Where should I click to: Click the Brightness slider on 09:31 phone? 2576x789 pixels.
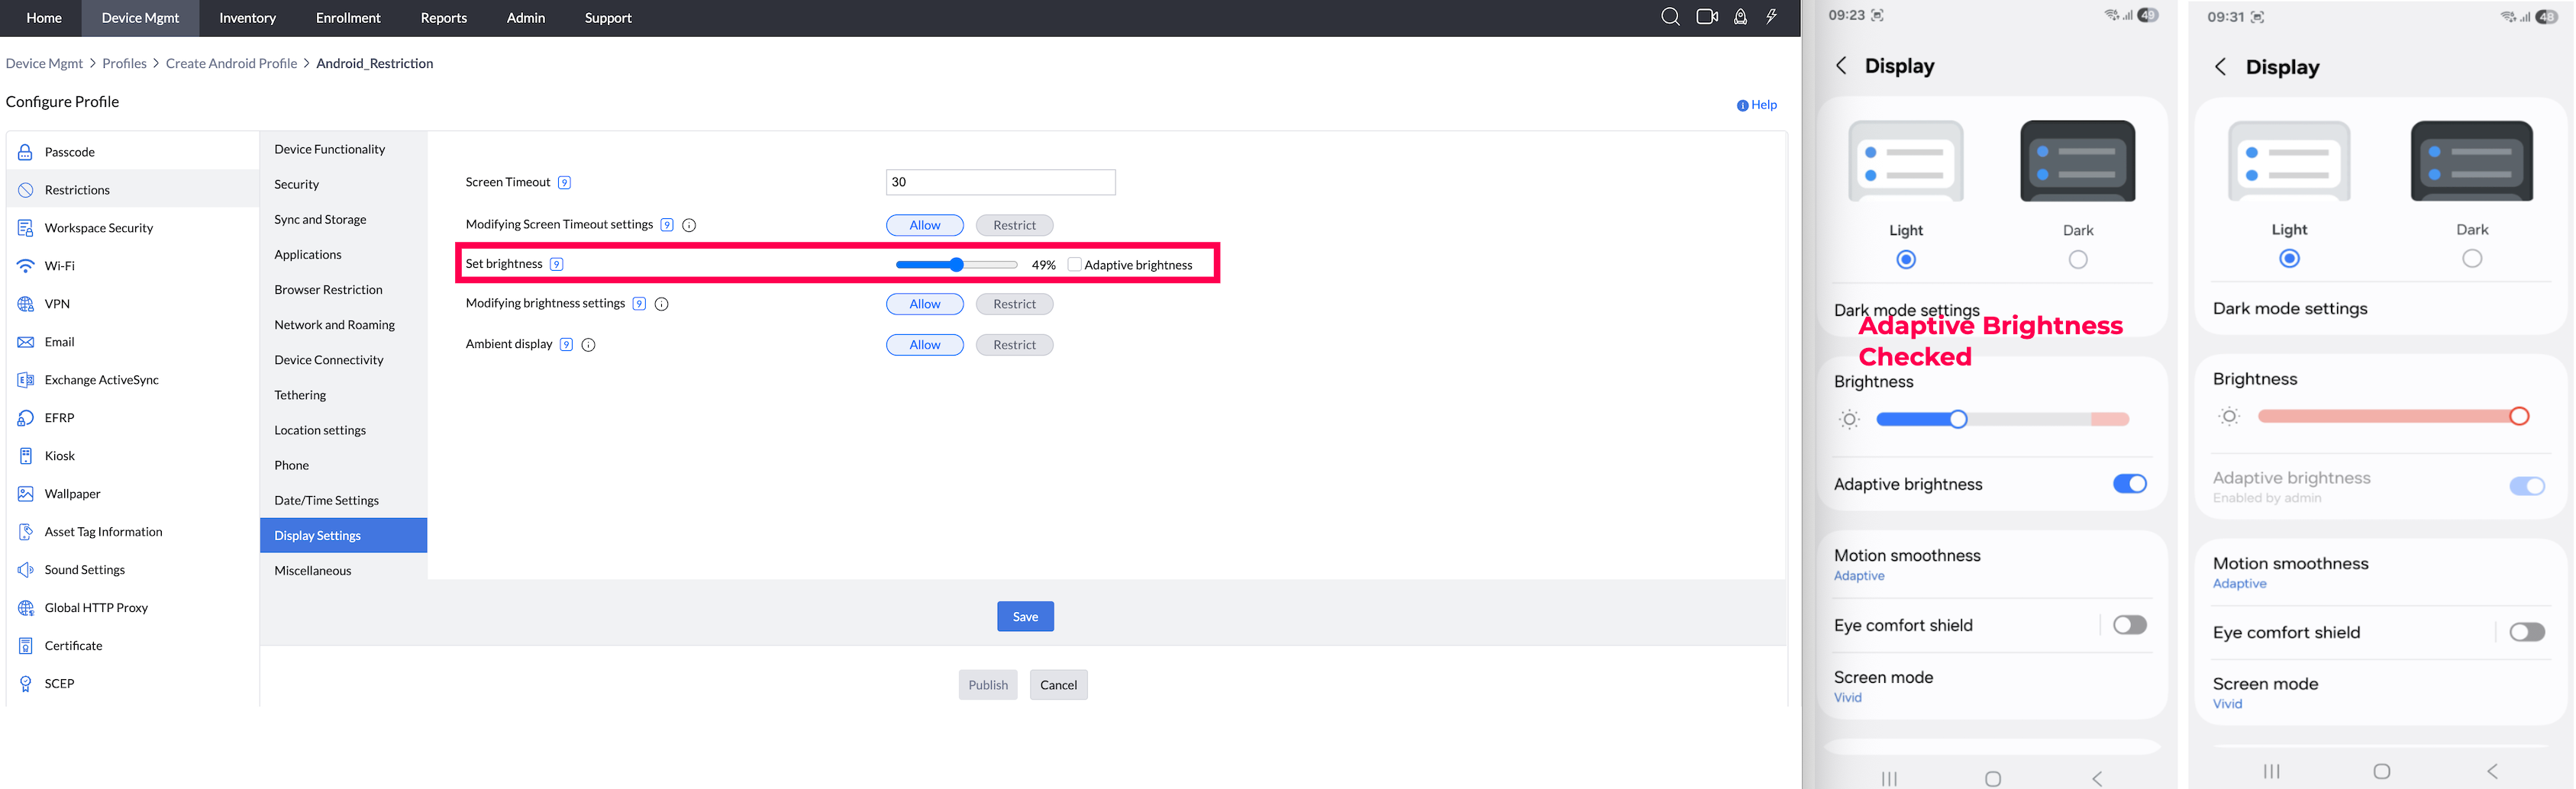coord(2393,416)
